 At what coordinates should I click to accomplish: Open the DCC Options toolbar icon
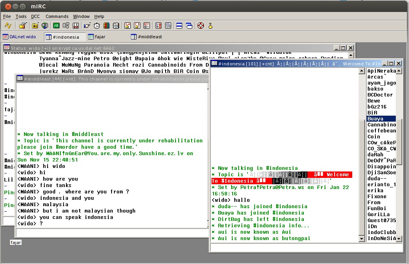[x=147, y=26]
